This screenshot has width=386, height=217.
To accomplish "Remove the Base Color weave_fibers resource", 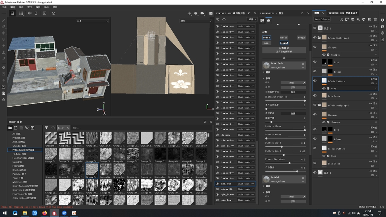I will tap(303, 64).
